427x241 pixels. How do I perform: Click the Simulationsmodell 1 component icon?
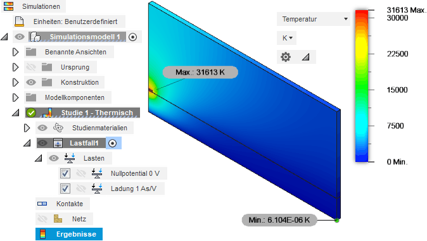(35, 37)
